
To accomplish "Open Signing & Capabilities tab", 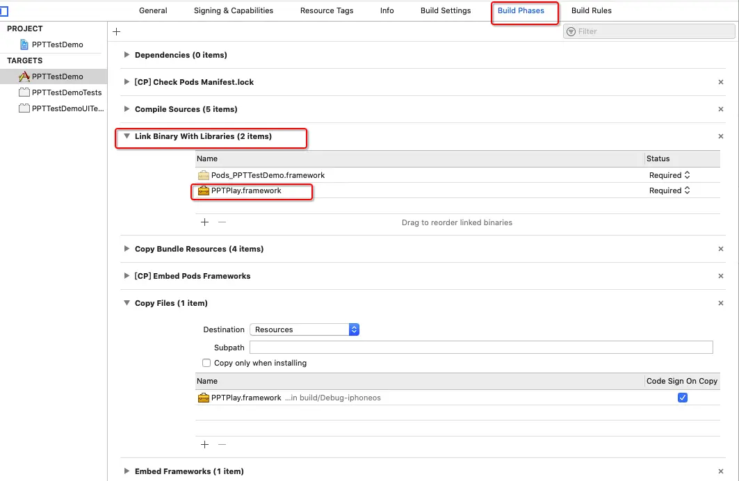I will (x=234, y=10).
